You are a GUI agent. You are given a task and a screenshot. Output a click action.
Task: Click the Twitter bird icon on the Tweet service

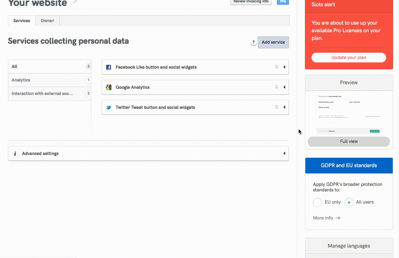point(109,107)
